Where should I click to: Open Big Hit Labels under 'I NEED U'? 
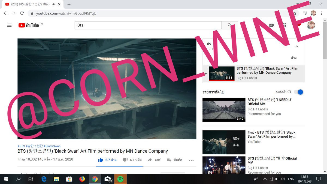tap(258, 109)
